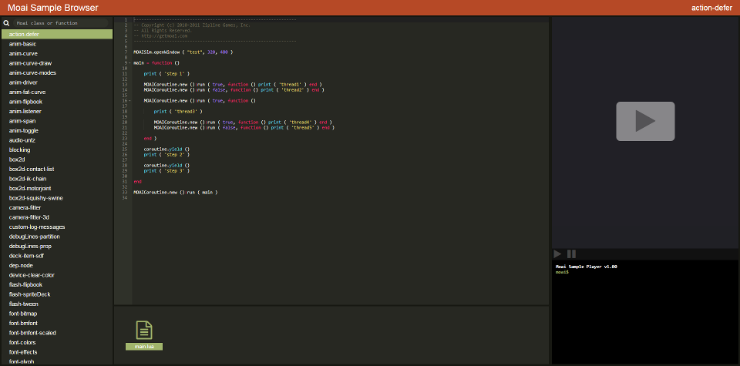Screen dimensions: 740x366
Task: Open the font-effects sample
Action: 57,352
